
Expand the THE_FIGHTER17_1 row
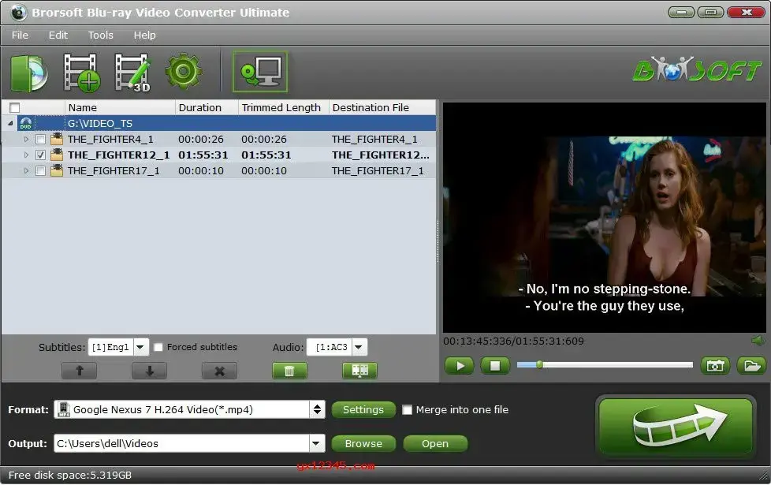coord(26,170)
